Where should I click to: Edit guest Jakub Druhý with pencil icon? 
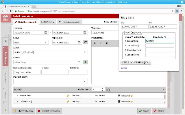[68, 101]
